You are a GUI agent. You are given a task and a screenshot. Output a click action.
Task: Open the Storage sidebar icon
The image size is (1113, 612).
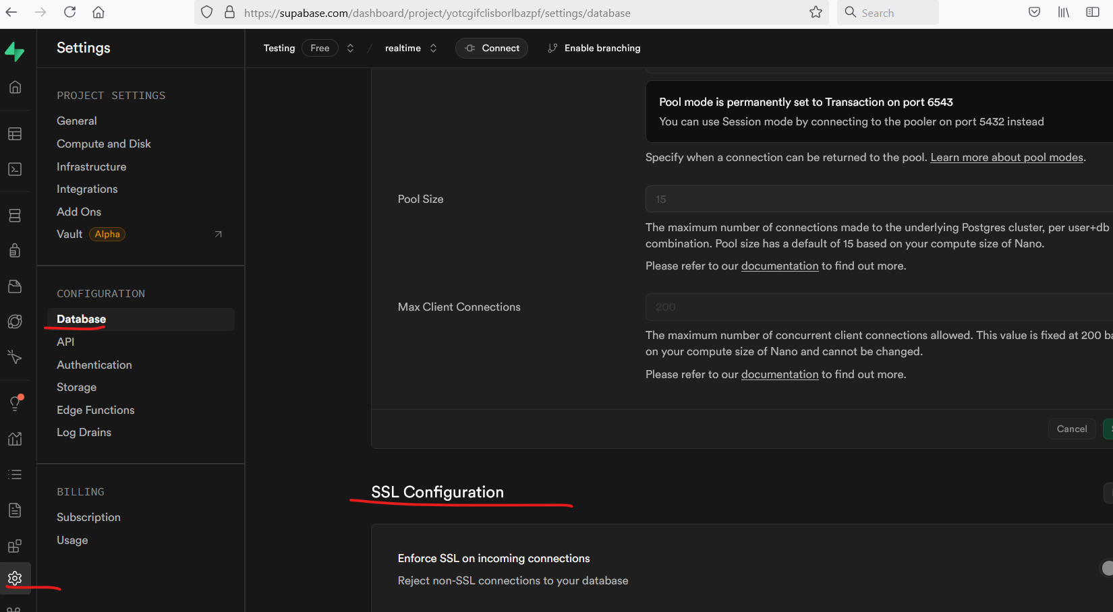click(15, 286)
